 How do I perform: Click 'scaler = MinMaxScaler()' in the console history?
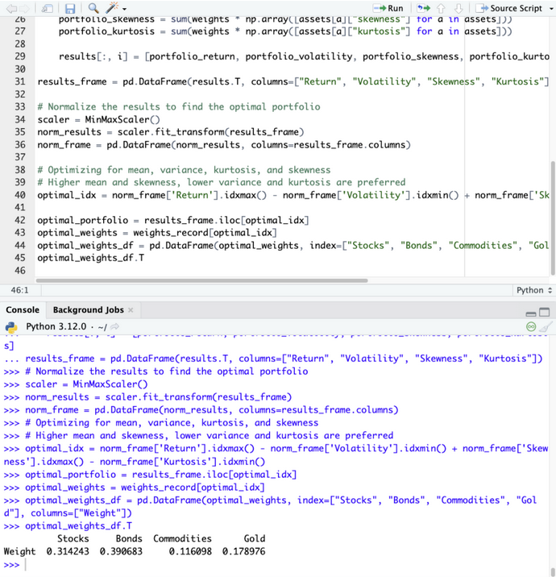point(86,384)
